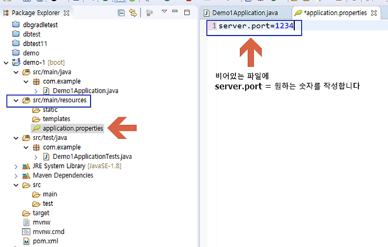Expand Demo1ApplicationTests.java node
Screen dimensions: 388x247
point(36,157)
